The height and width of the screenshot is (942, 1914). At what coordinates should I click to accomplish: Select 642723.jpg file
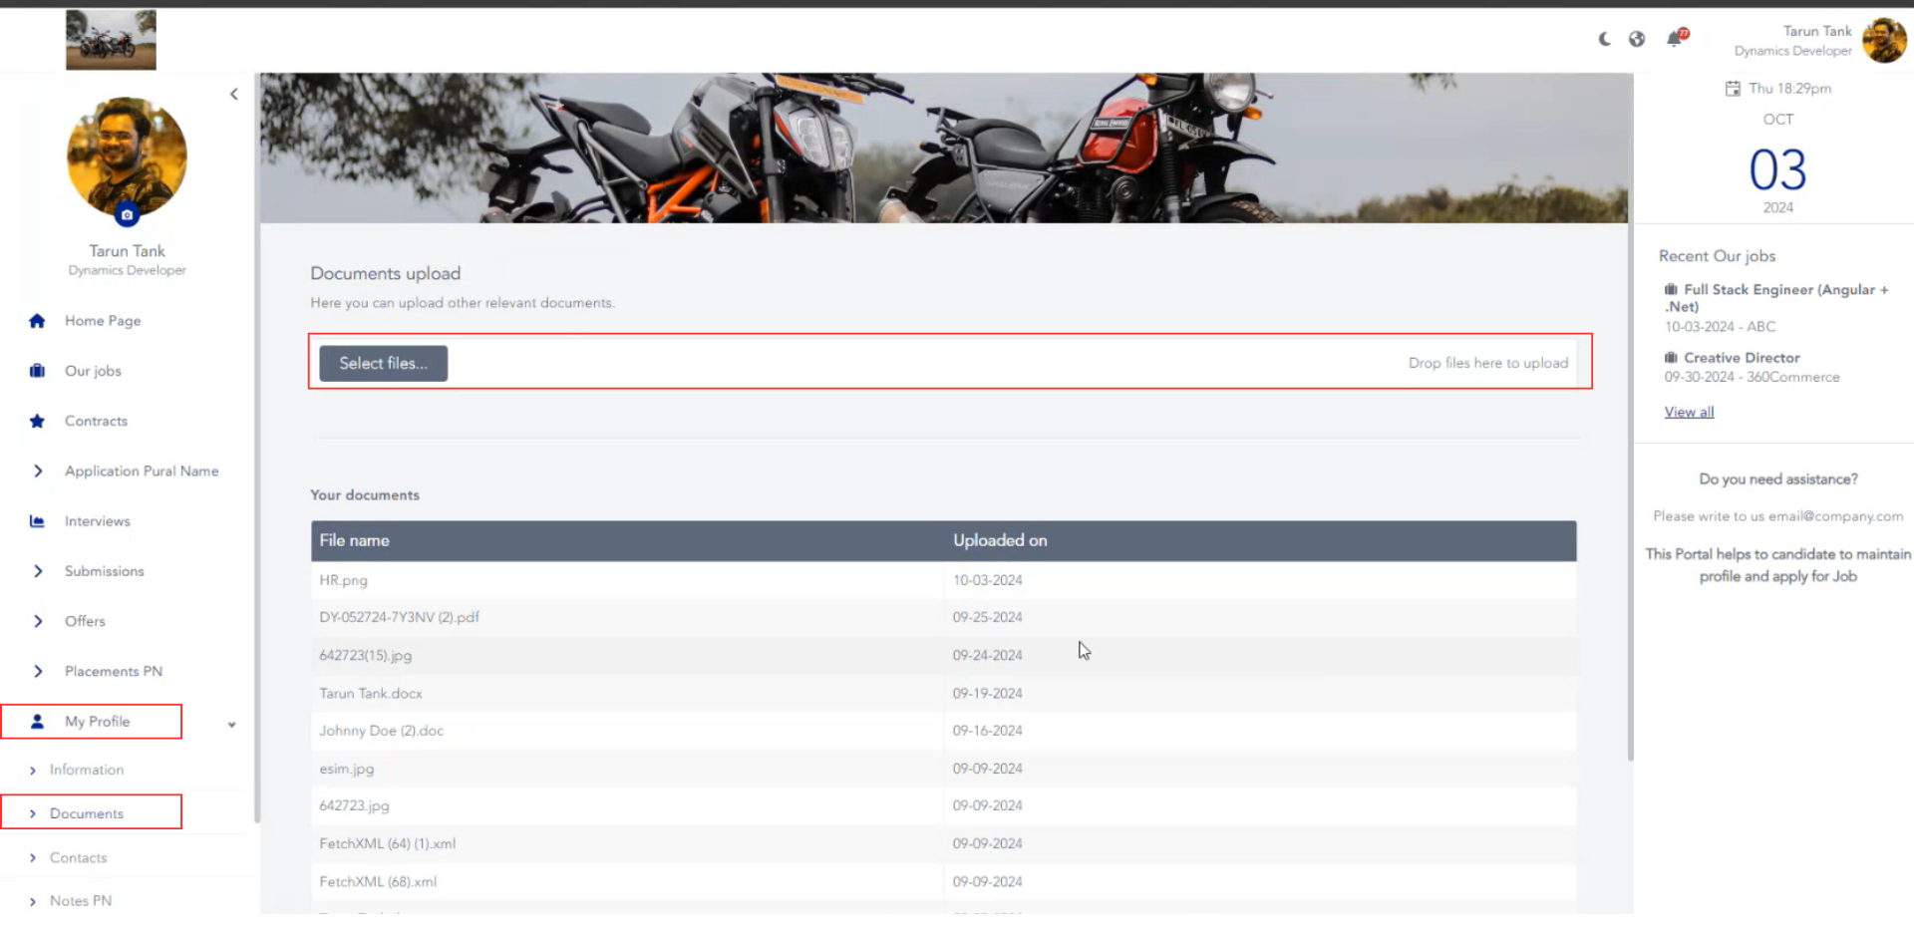(x=354, y=805)
